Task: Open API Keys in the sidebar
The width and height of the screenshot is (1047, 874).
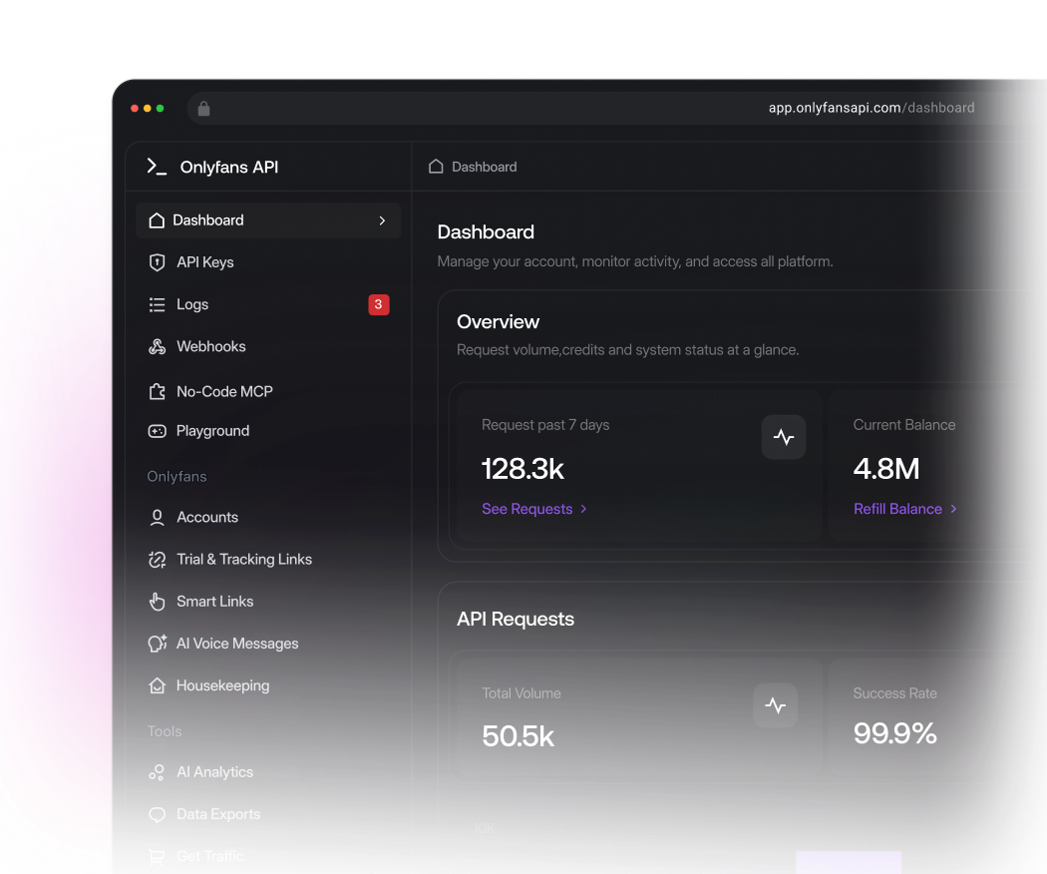Action: [x=205, y=262]
